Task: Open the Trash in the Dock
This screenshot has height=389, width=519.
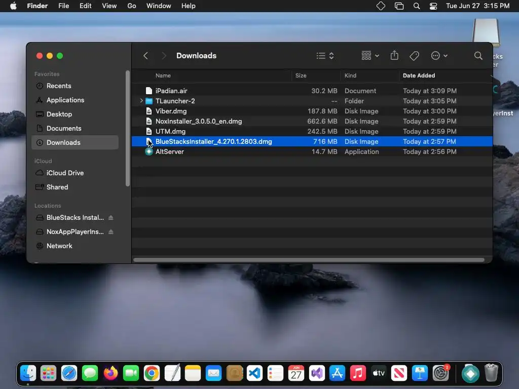Action: tap(491, 373)
